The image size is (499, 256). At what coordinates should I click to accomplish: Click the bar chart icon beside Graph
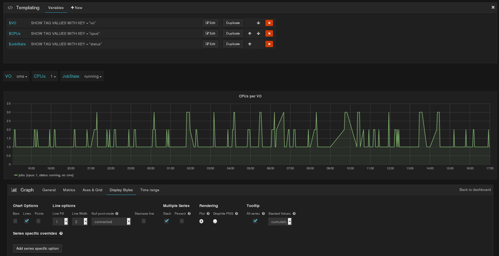coord(14,190)
